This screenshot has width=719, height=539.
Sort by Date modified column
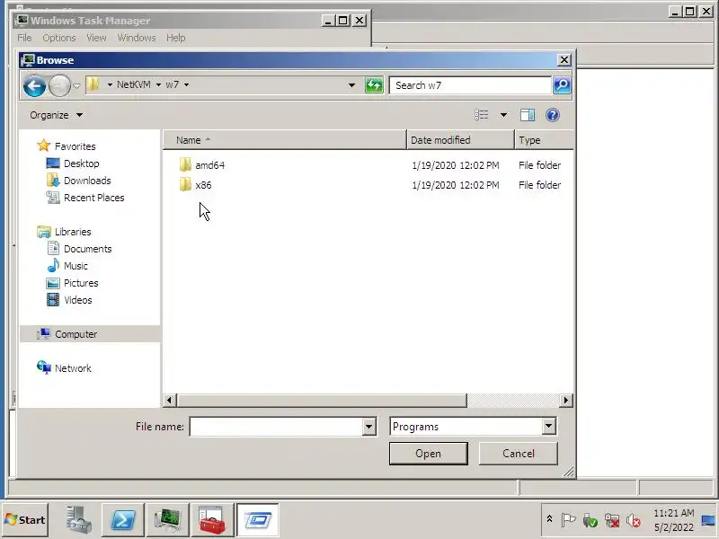coord(460,140)
